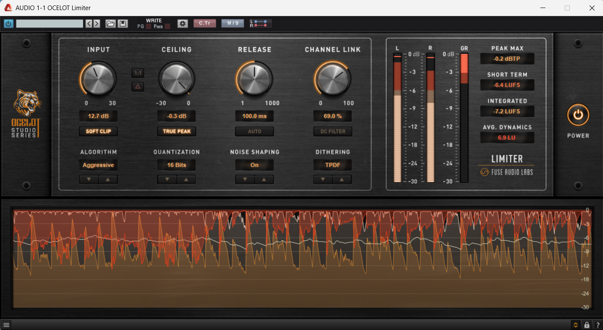Open the hamburger menu in the status bar
The image size is (603, 330).
pos(6,325)
